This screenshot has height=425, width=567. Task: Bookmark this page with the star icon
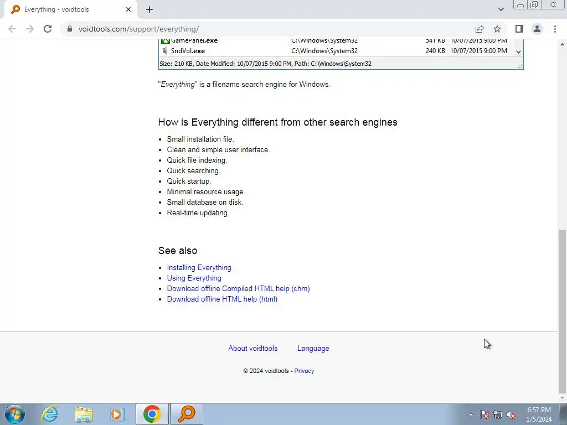pyautogui.click(x=497, y=29)
